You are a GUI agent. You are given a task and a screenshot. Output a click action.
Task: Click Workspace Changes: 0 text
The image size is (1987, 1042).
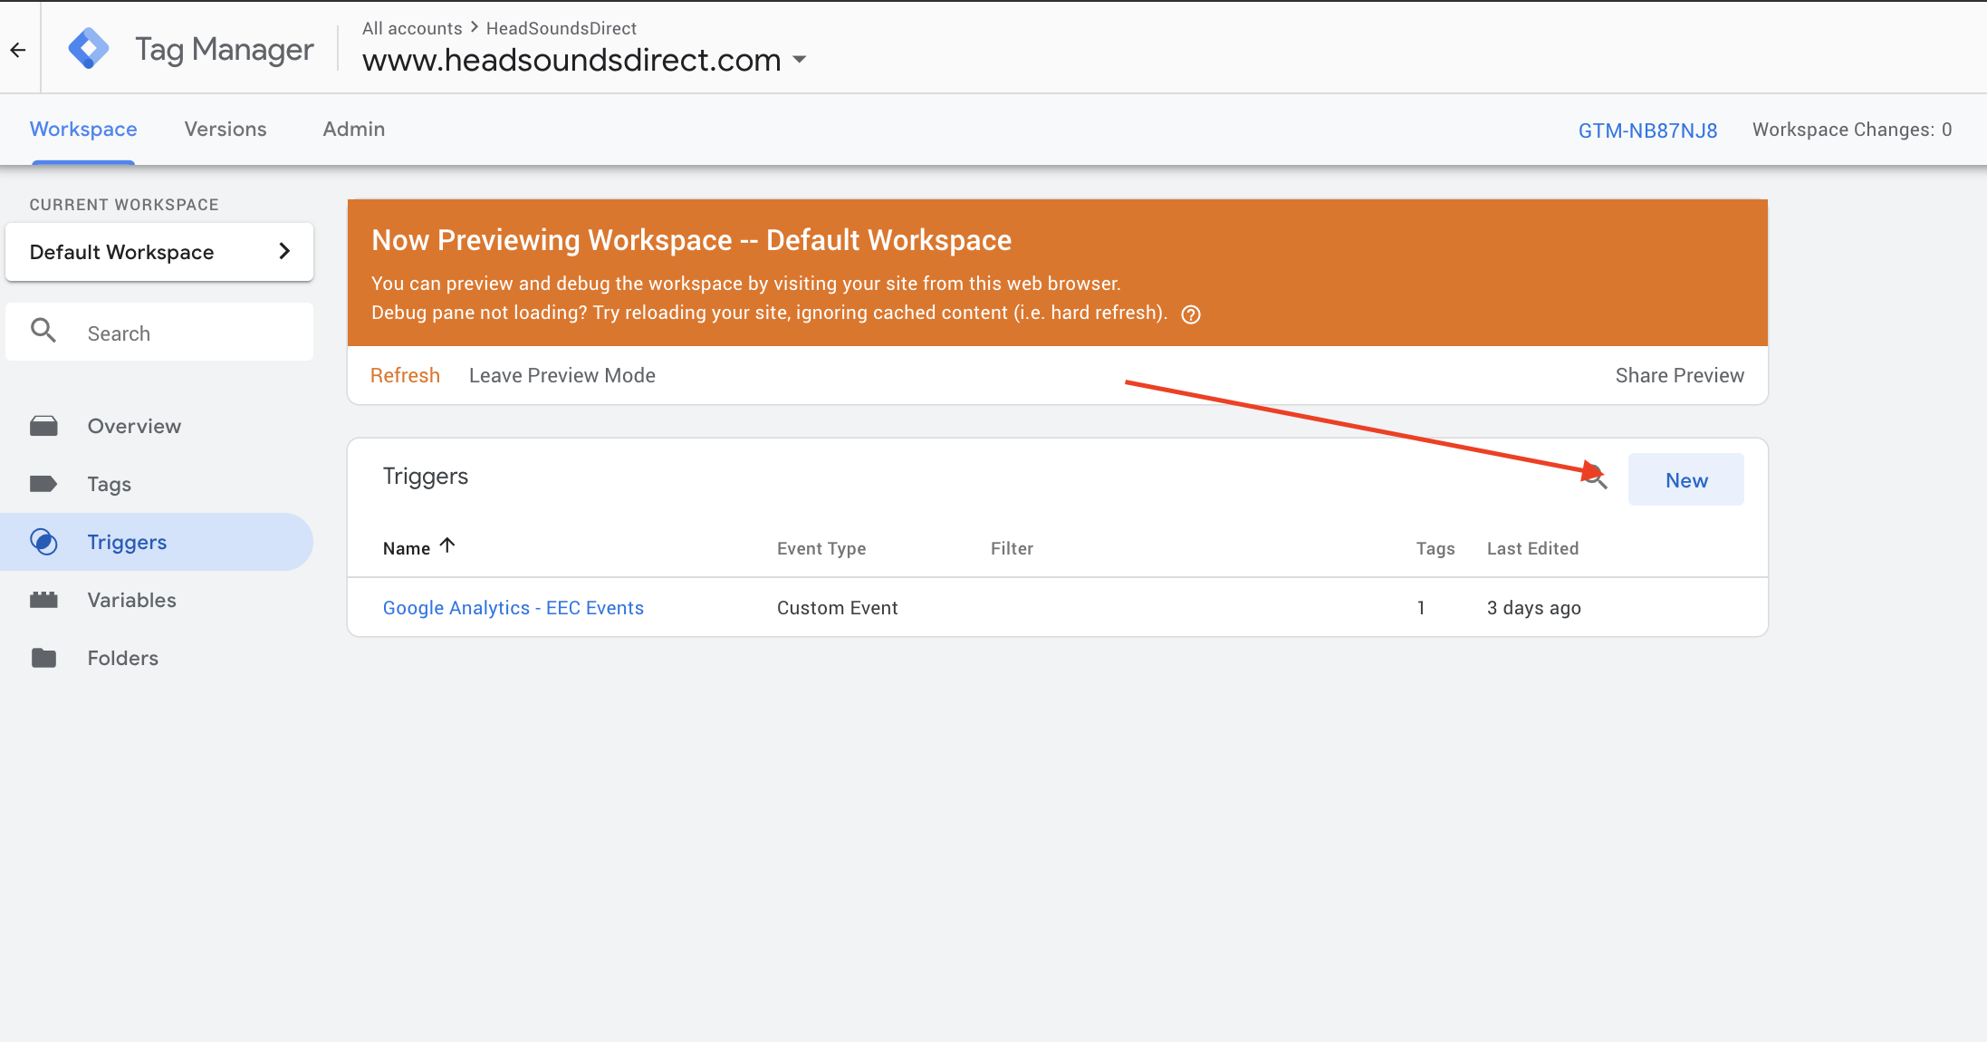(1852, 130)
